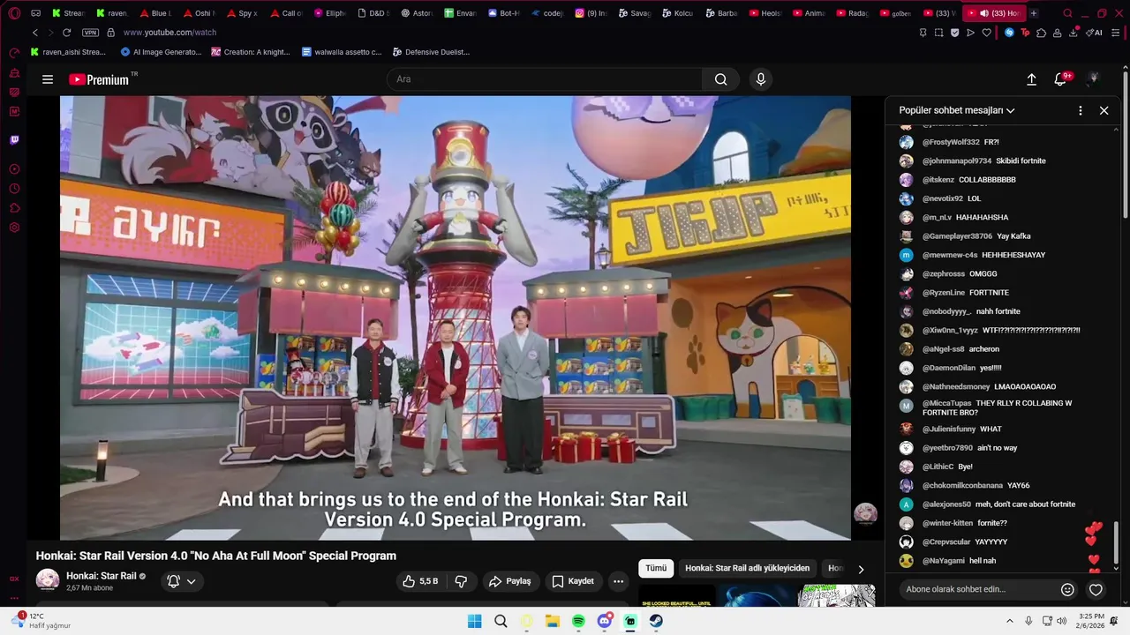Open the history clock icon in sidebar
1130x635 pixels.
point(14,189)
